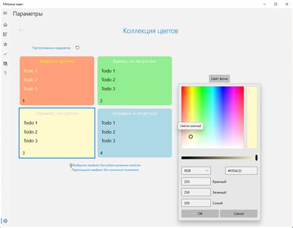Reset square layout with refresh icon
The image size is (293, 228).
[x=77, y=48]
